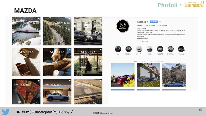Open #withMazda post of MX-30 at house

pyautogui.click(x=57, y=92)
